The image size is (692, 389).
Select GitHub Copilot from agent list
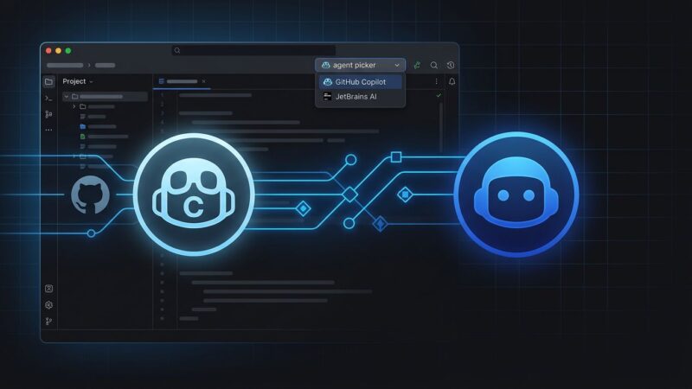[360, 82]
